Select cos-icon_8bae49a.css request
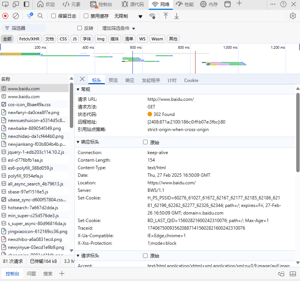Viewport: 300px width, 281px height. pyautogui.click(x=34, y=105)
